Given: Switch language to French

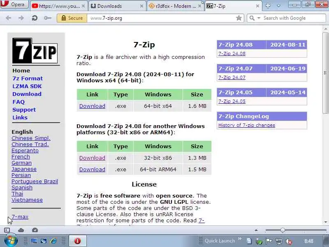Looking at the screenshot, I should coord(21,157).
